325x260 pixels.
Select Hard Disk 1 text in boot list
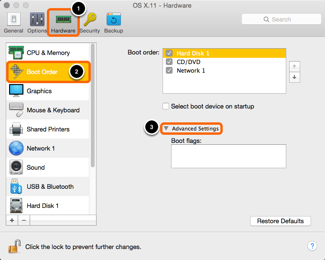(193, 53)
